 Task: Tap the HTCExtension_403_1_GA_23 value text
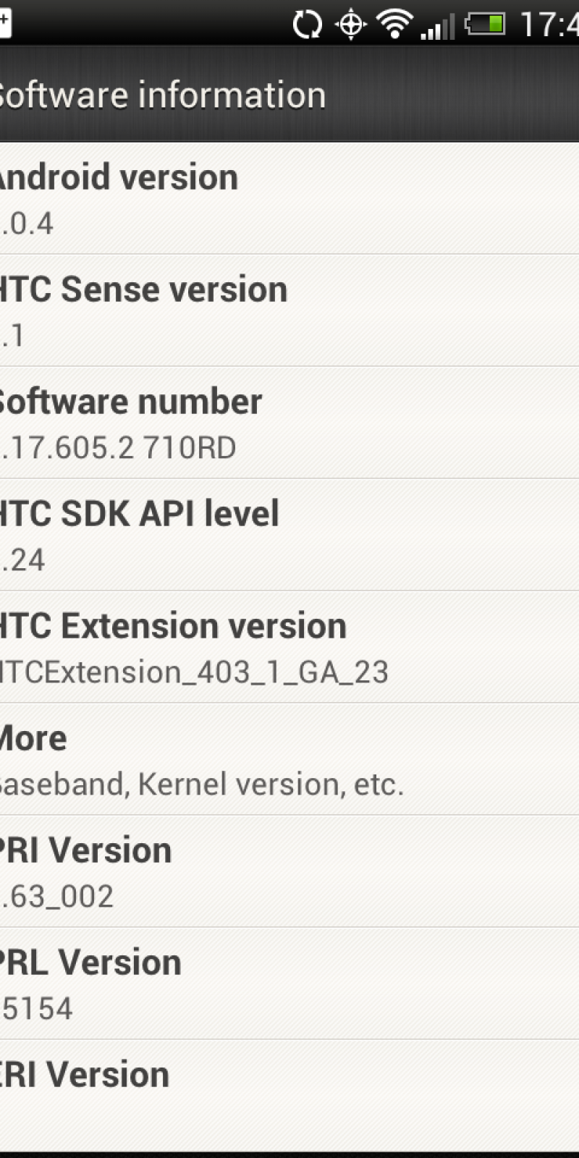(x=194, y=672)
